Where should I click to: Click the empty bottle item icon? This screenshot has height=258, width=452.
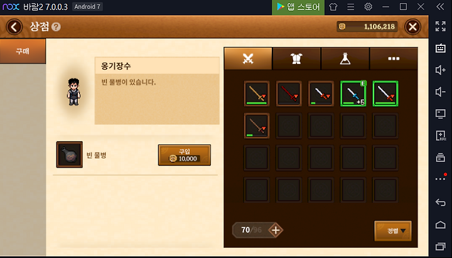click(x=70, y=154)
